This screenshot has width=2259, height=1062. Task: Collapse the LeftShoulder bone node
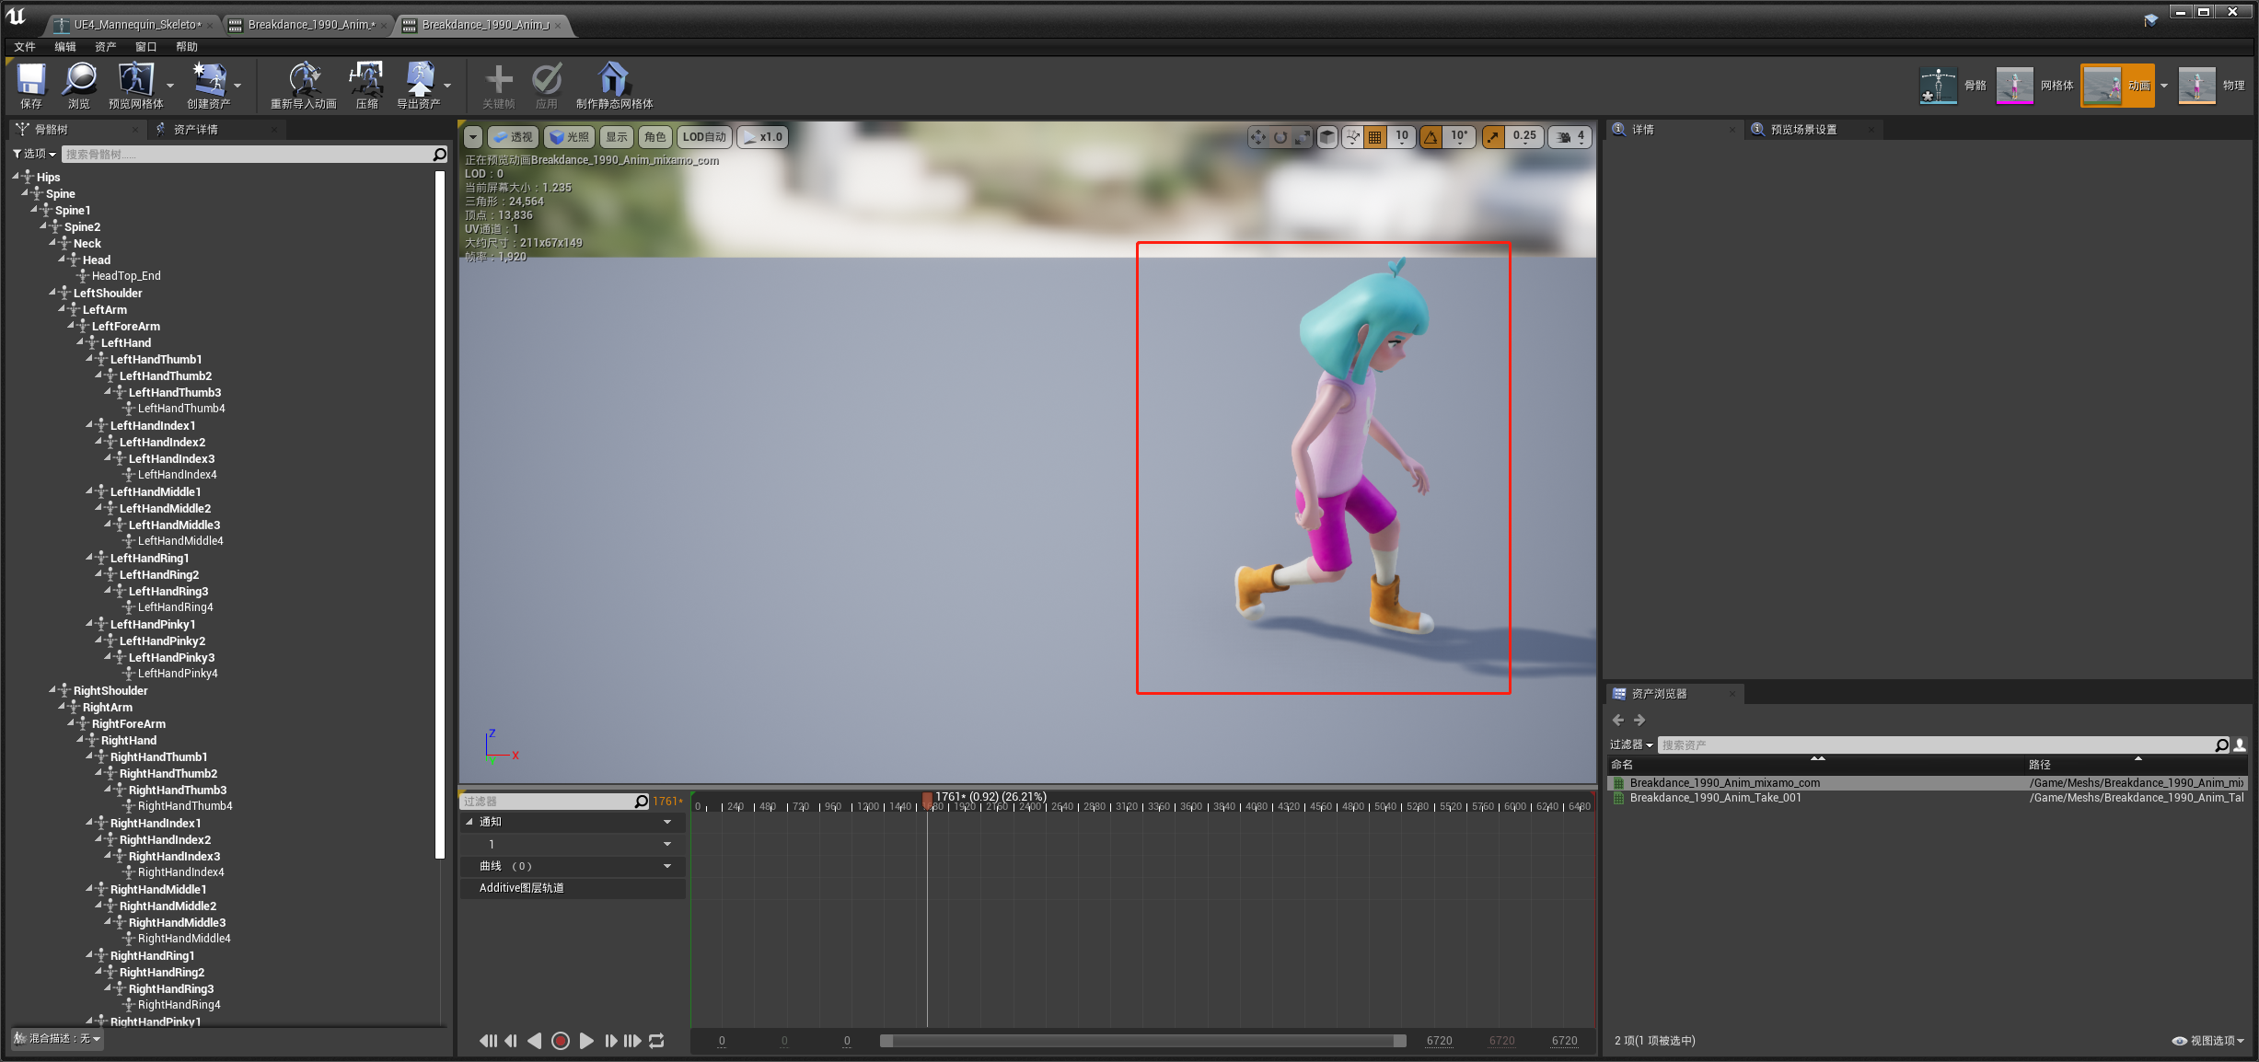[x=52, y=293]
